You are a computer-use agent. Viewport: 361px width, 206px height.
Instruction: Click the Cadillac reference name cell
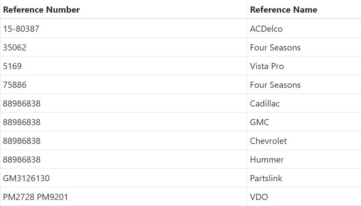point(265,103)
